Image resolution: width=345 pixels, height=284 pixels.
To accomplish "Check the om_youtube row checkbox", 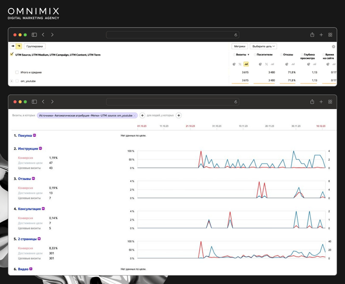I will click(x=17, y=81).
